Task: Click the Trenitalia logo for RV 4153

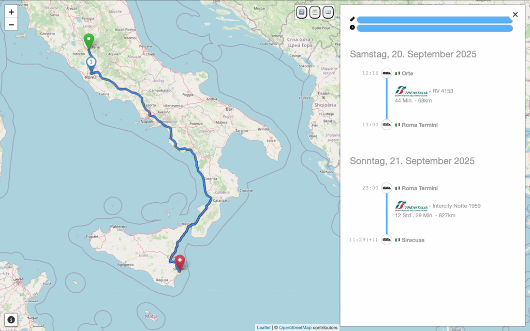Action: coord(411,91)
